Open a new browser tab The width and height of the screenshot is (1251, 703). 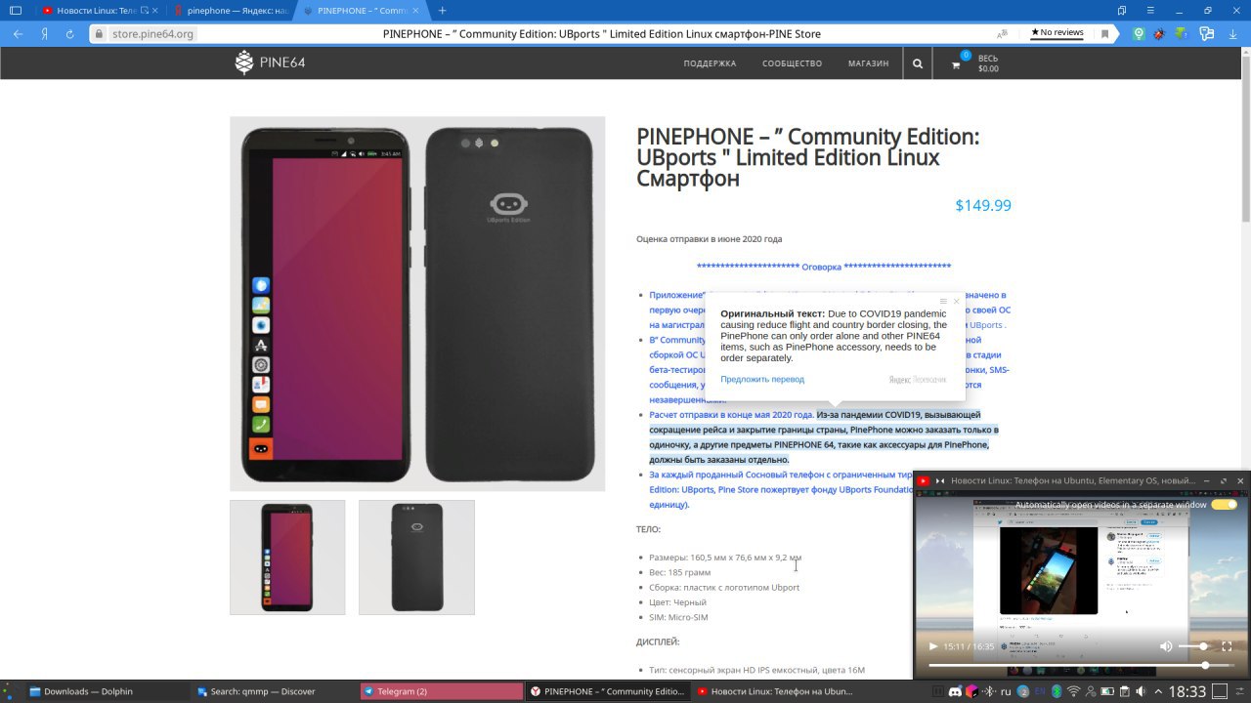point(442,11)
